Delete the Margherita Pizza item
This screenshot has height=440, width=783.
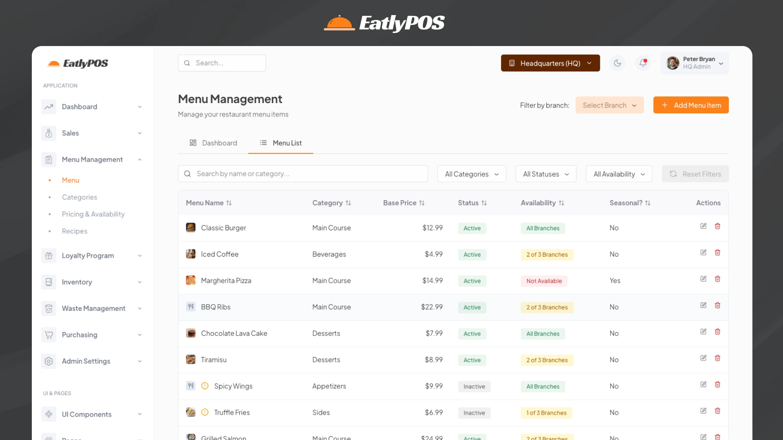point(717,279)
